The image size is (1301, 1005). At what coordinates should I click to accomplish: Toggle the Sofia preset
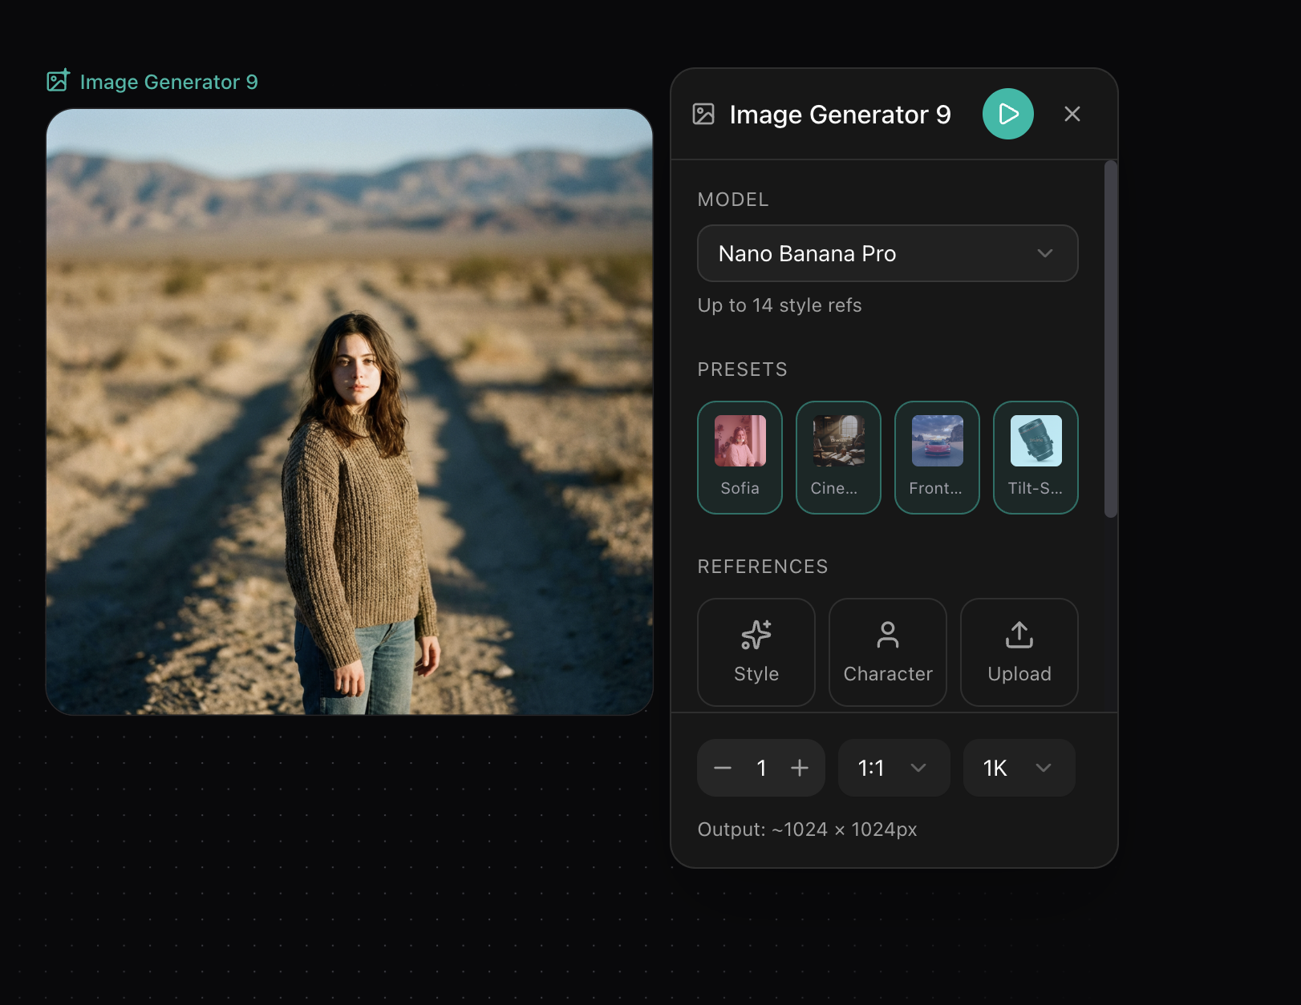740,458
